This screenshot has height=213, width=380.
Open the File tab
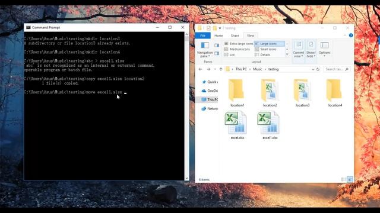coord(203,35)
